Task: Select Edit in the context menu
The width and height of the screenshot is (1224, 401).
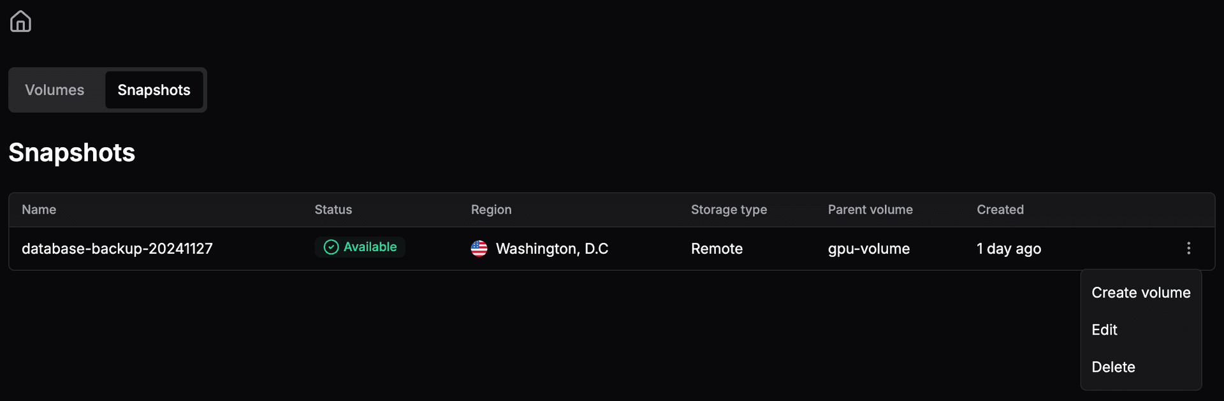Action: click(1104, 330)
